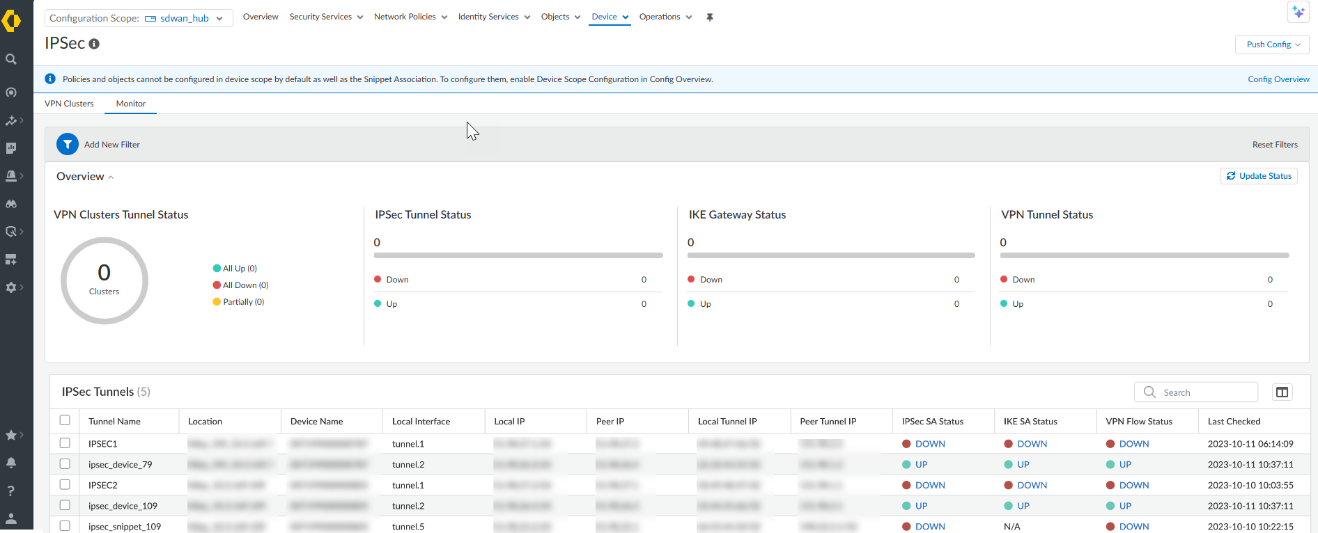The height and width of the screenshot is (533, 1318).
Task: Toggle the select-all checkbox in table header
Action: (x=65, y=420)
